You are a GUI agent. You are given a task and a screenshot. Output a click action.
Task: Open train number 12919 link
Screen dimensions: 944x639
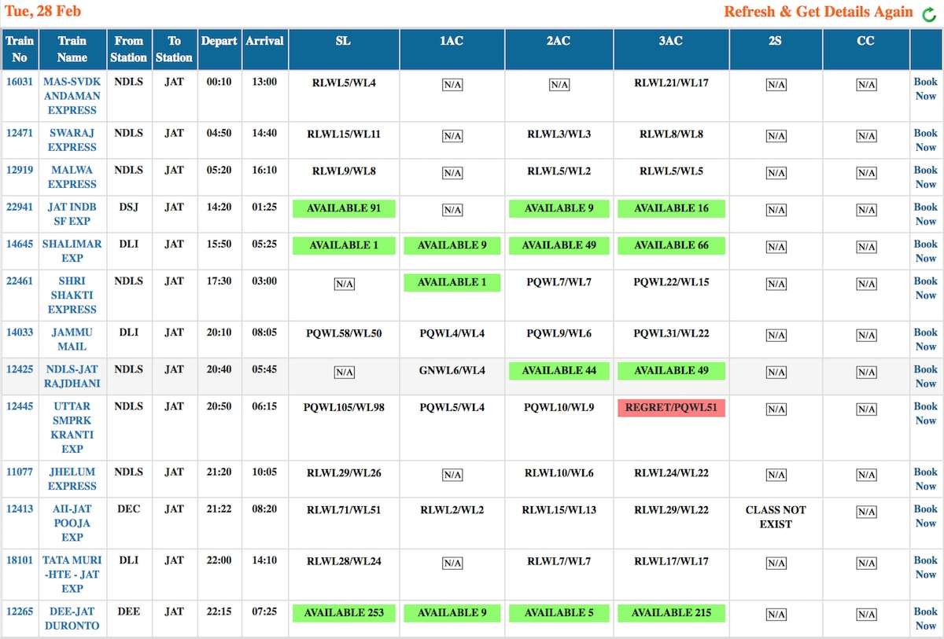coord(20,170)
